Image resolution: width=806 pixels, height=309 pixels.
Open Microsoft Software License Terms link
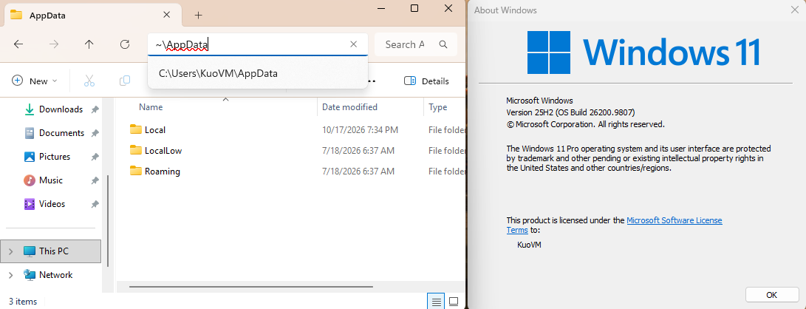[674, 220]
